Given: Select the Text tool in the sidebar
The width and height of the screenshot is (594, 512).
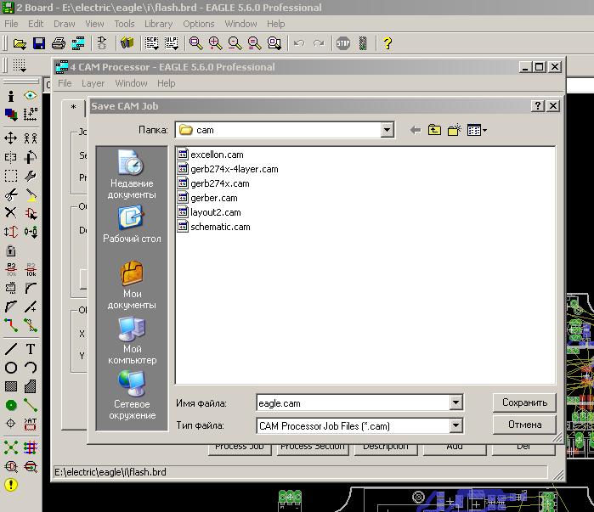Looking at the screenshot, I should [31, 349].
